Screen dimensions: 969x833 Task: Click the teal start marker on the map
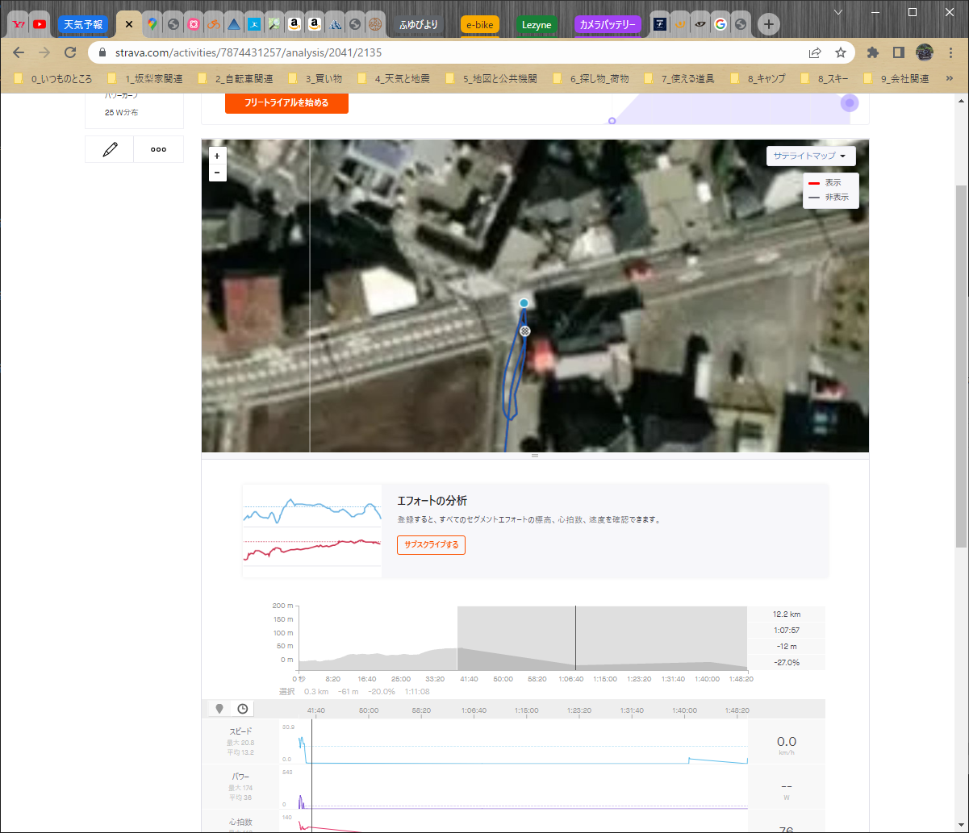point(524,303)
